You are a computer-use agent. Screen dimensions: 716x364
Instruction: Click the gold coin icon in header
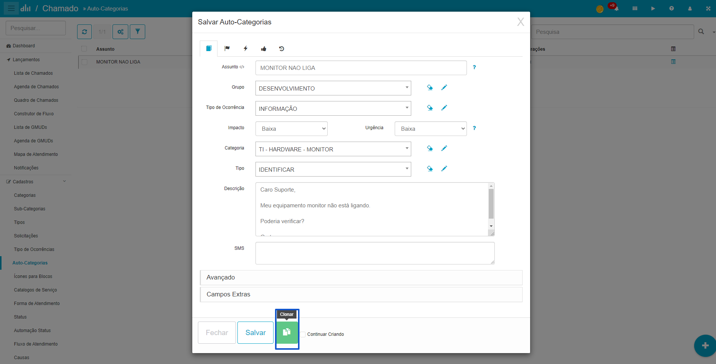click(x=600, y=9)
